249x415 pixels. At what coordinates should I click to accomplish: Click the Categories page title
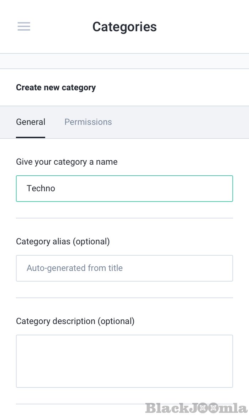tap(124, 27)
